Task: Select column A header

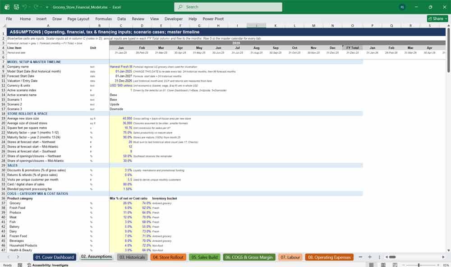Action: tap(48, 26)
